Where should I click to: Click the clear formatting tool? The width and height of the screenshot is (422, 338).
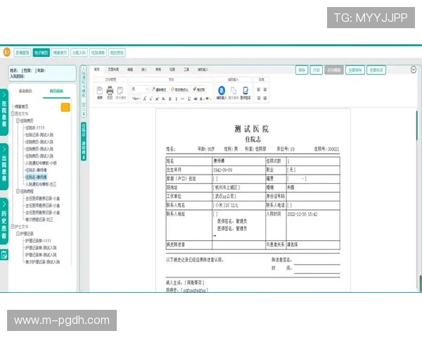click(158, 89)
